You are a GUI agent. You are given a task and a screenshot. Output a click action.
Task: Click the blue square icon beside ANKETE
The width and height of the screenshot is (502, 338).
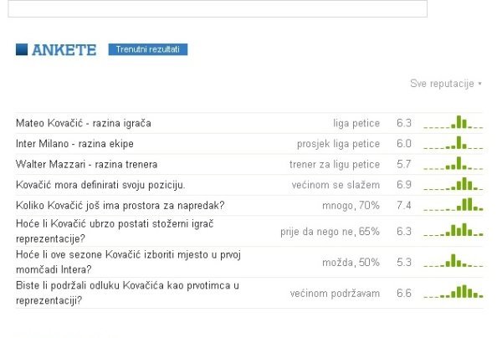click(x=22, y=50)
